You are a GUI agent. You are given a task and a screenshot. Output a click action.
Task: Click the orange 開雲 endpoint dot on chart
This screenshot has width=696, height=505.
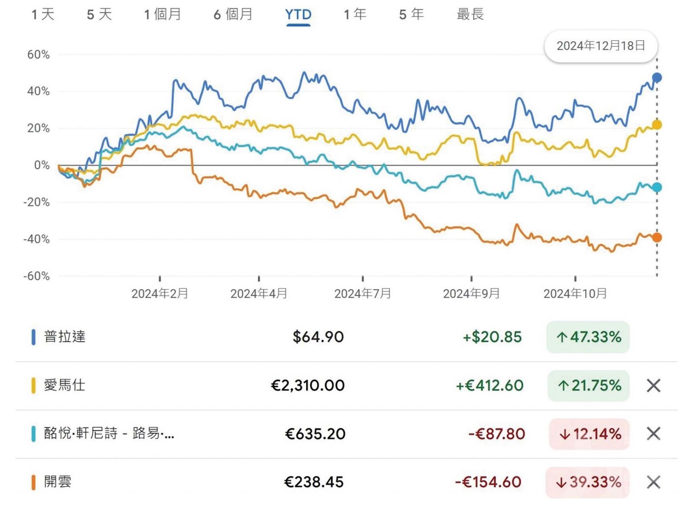pos(657,238)
